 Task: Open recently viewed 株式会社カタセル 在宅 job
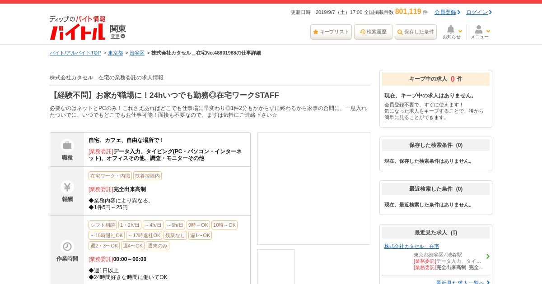[411, 247]
